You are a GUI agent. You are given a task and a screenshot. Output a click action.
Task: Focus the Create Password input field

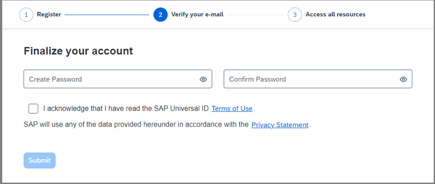118,79
